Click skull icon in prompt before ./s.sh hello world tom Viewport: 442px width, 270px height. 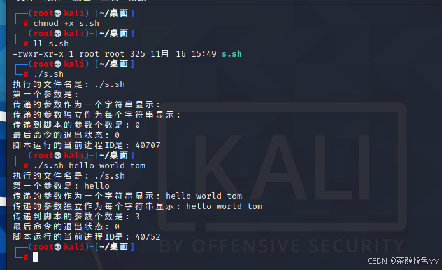click(57, 156)
